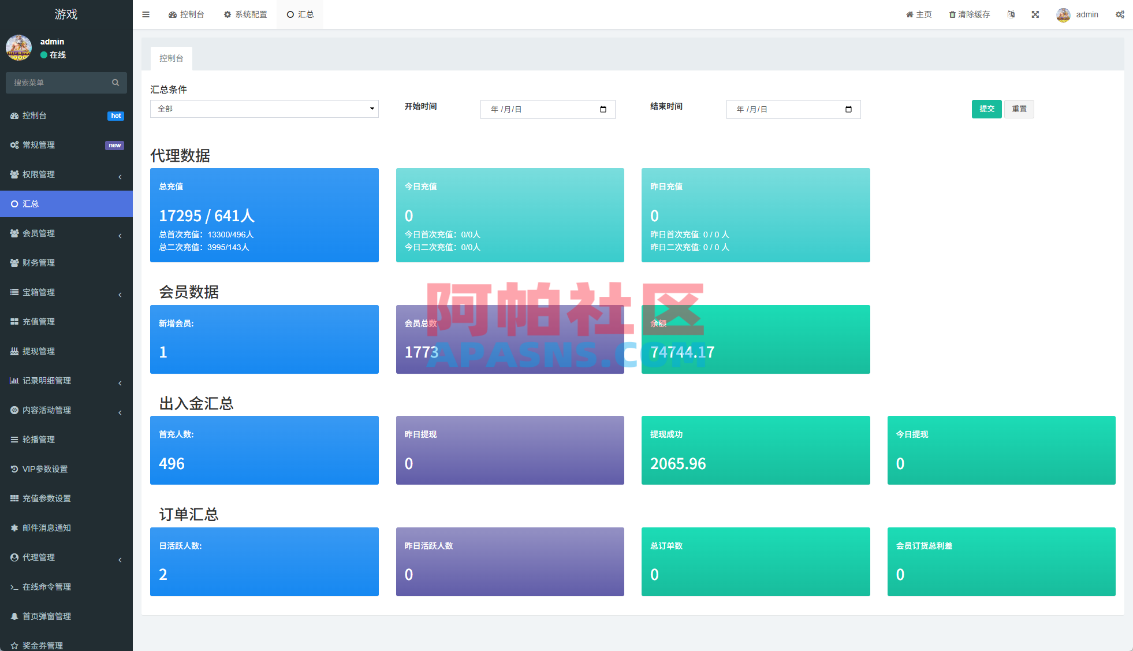Open the search input in the sidebar
Screen dimensions: 1133x651
point(58,83)
